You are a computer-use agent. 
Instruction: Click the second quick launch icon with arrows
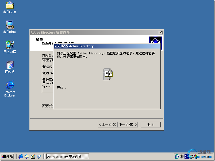coord(27,156)
